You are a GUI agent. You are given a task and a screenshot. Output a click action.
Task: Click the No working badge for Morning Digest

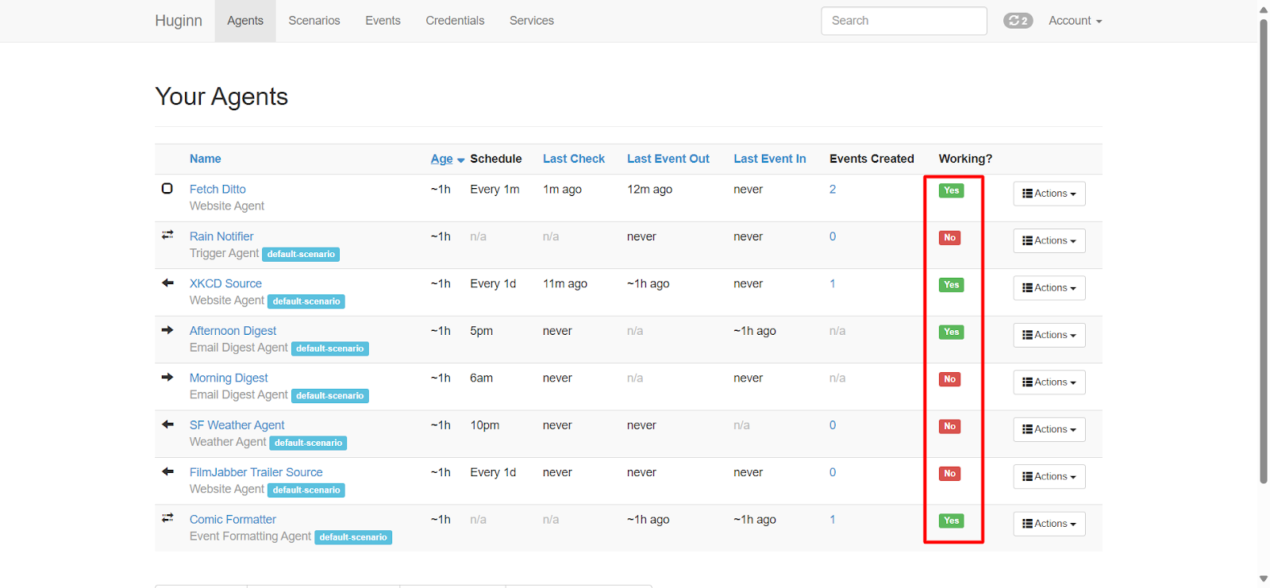coord(949,379)
